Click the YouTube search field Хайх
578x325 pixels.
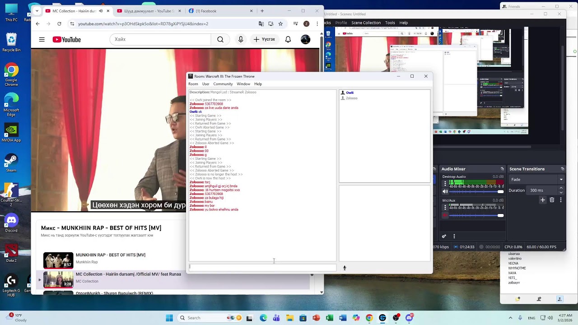click(x=160, y=40)
